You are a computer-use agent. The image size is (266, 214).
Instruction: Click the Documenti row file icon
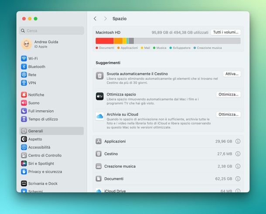[x=99, y=179]
